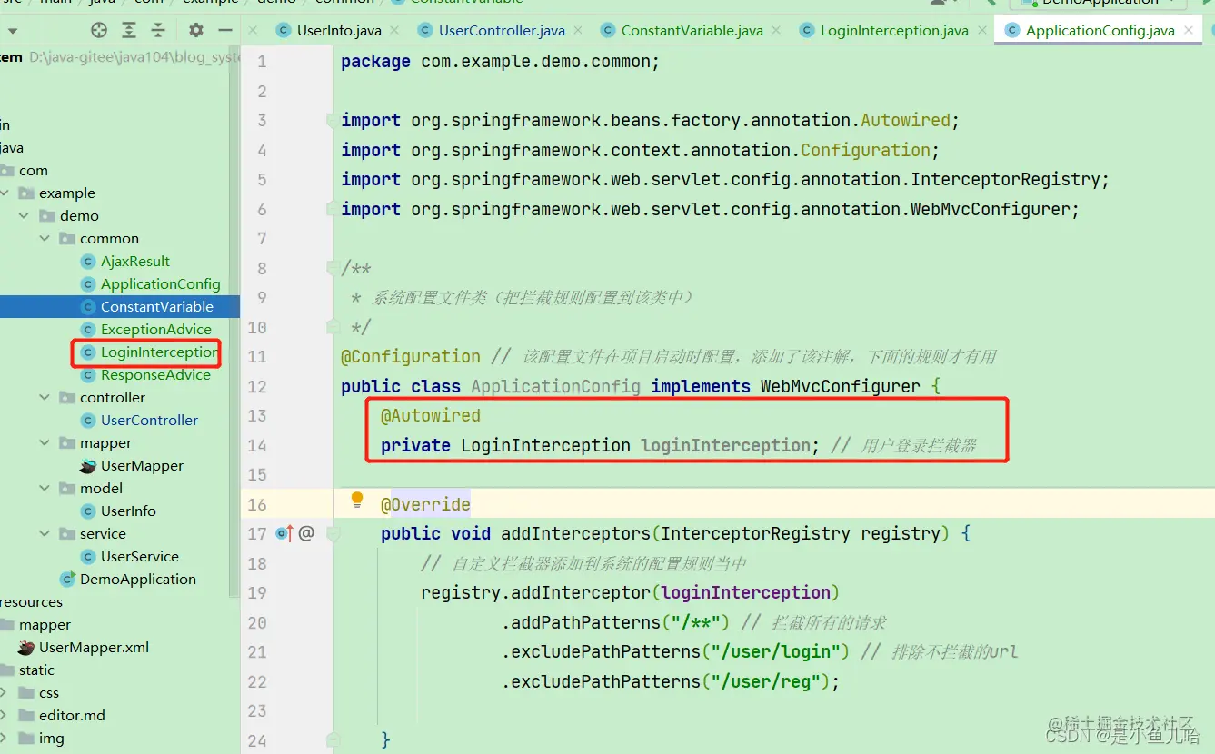Click the @Autowired annotation on line 13
1215x754 pixels.
coord(431,415)
